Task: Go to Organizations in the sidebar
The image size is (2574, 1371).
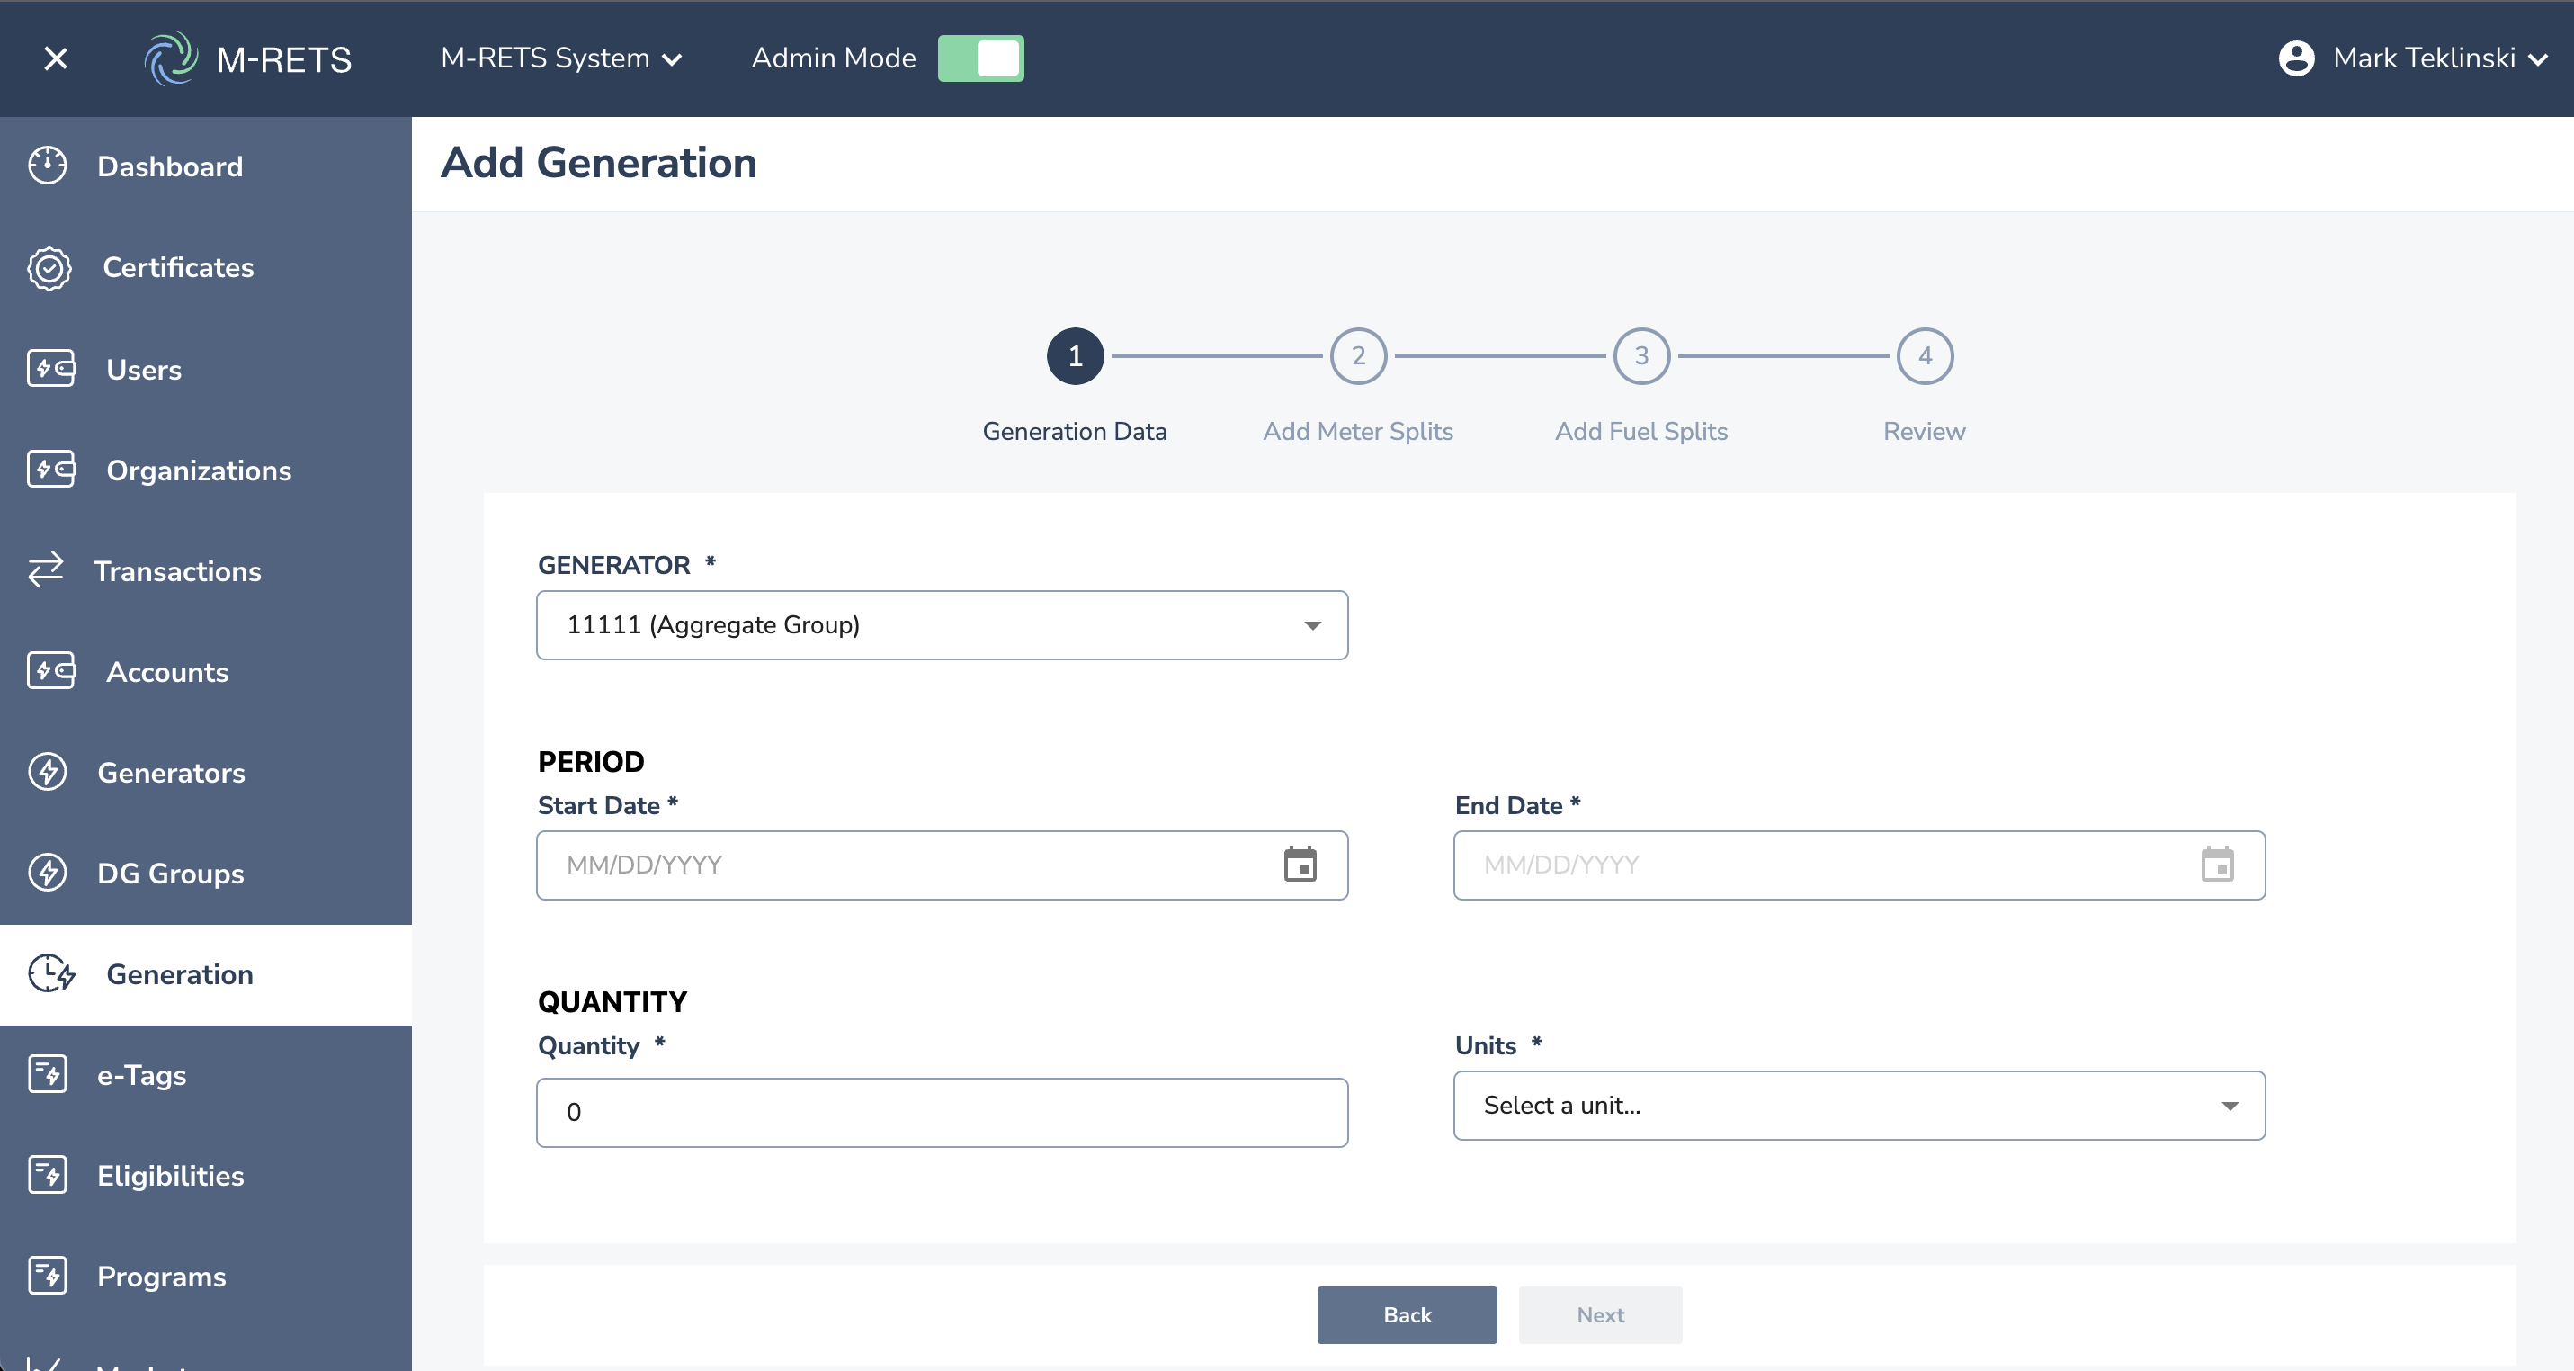Action: click(198, 470)
